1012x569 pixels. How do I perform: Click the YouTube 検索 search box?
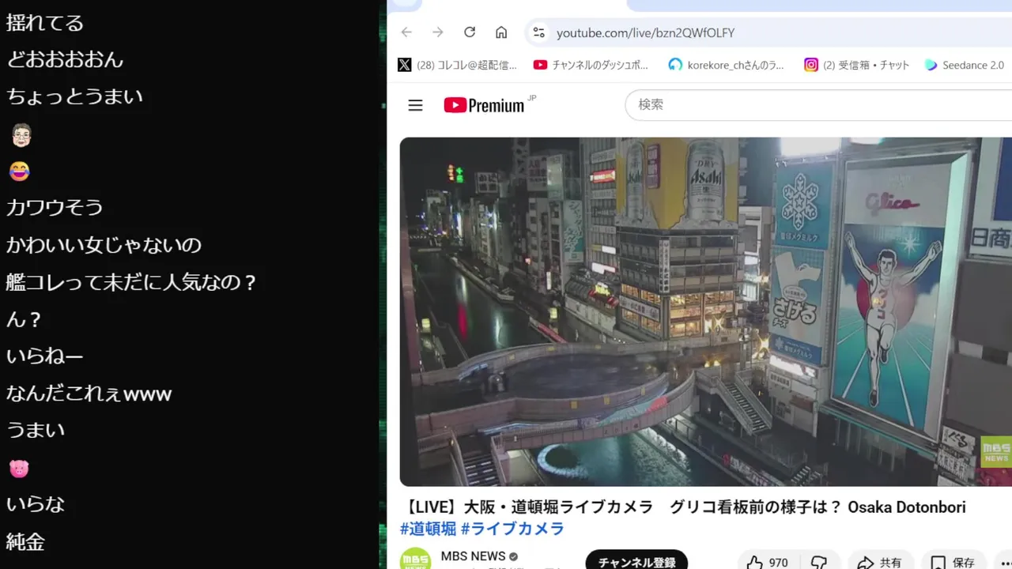818,104
